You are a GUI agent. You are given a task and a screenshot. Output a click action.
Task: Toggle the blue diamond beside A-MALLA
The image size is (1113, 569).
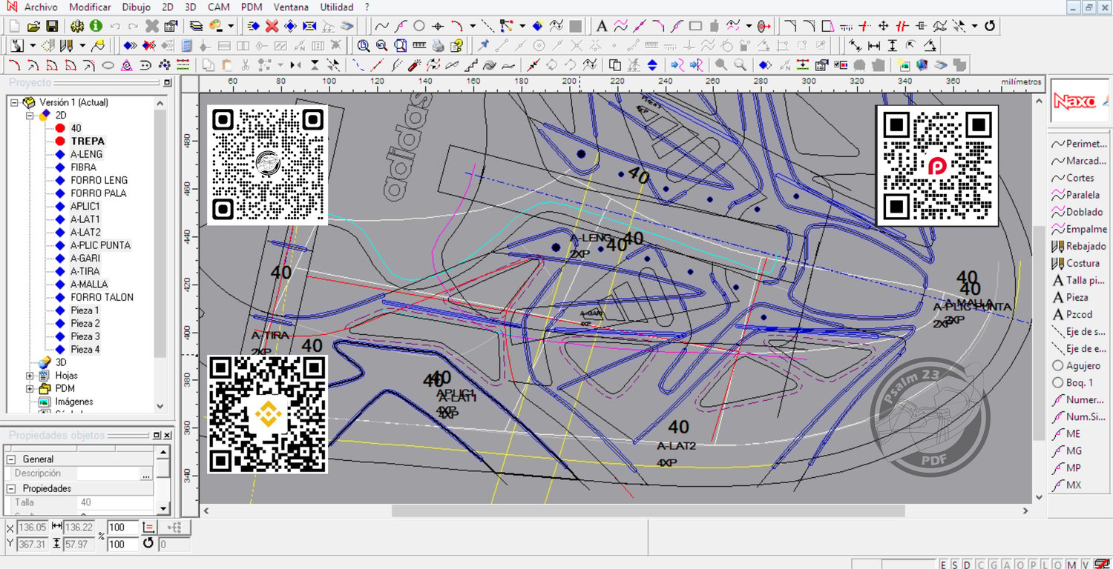click(x=60, y=284)
